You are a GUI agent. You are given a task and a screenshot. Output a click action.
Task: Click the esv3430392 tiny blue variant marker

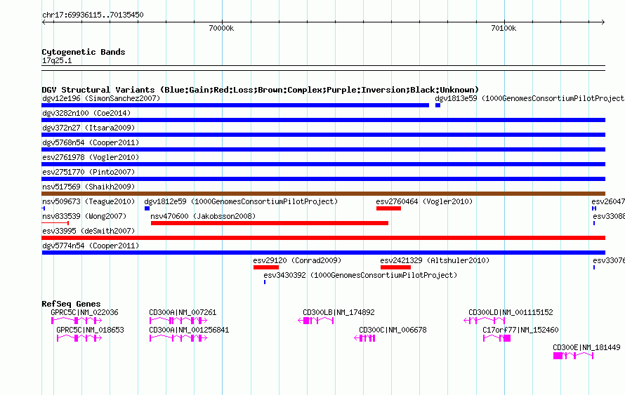[x=265, y=282]
